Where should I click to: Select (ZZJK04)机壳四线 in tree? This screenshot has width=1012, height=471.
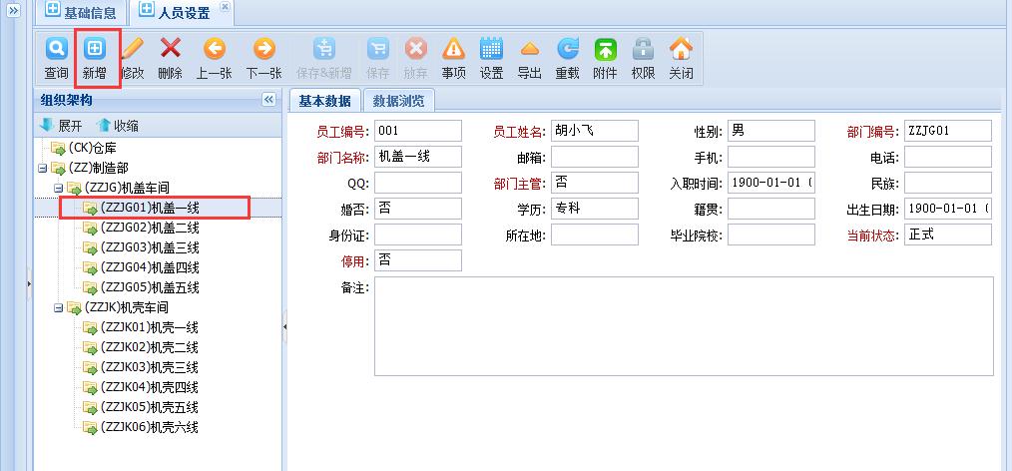149,388
